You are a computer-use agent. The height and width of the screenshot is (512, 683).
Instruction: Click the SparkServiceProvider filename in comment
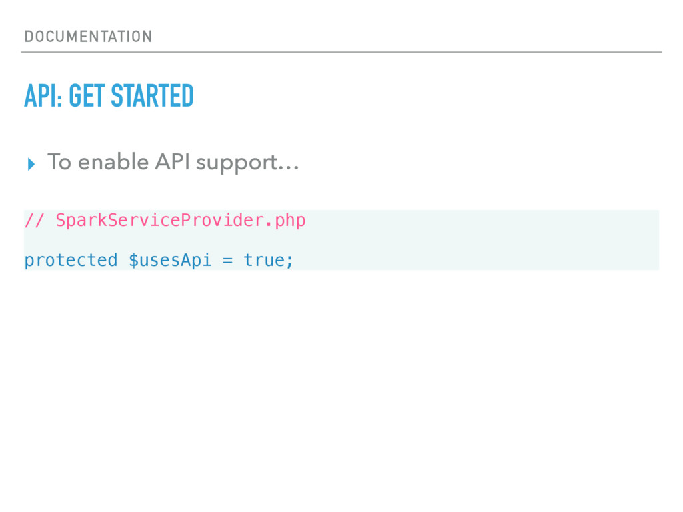click(x=160, y=220)
